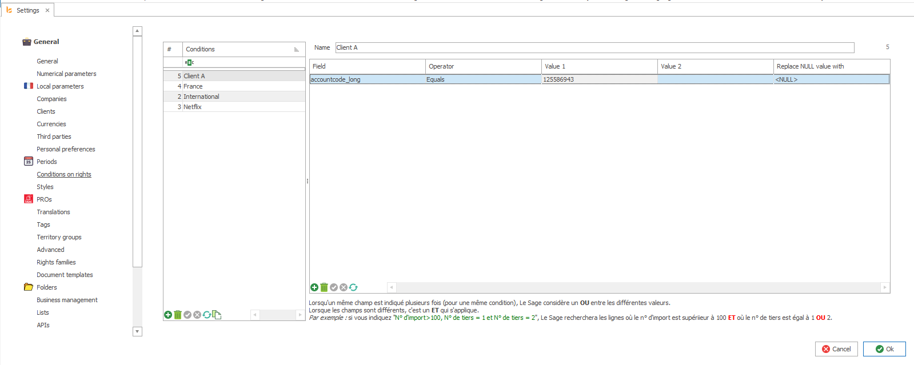Add a new field rule row

(x=314, y=287)
